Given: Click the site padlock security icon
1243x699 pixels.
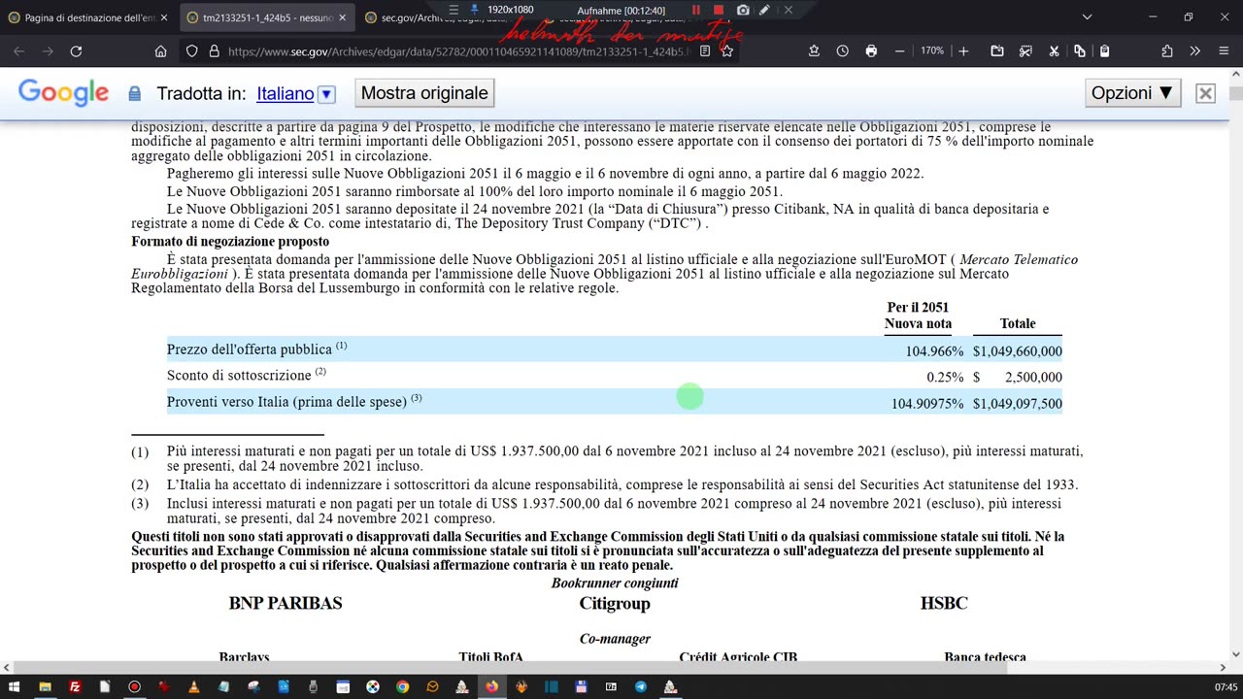Looking at the screenshot, I should [x=214, y=51].
